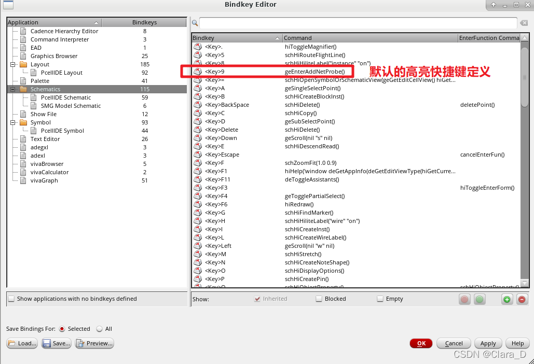Collapse the Symbol tree node
This screenshot has height=364, width=534.
12,122
